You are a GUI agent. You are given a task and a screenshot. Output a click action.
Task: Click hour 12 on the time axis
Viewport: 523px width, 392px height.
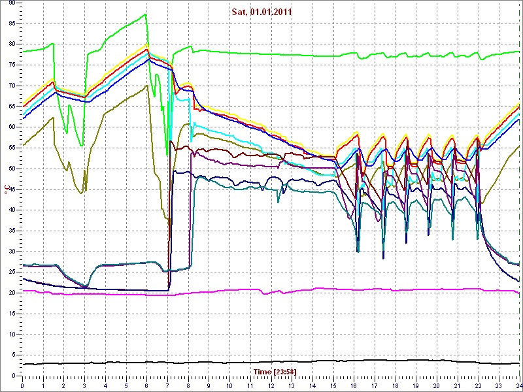tap(271, 385)
